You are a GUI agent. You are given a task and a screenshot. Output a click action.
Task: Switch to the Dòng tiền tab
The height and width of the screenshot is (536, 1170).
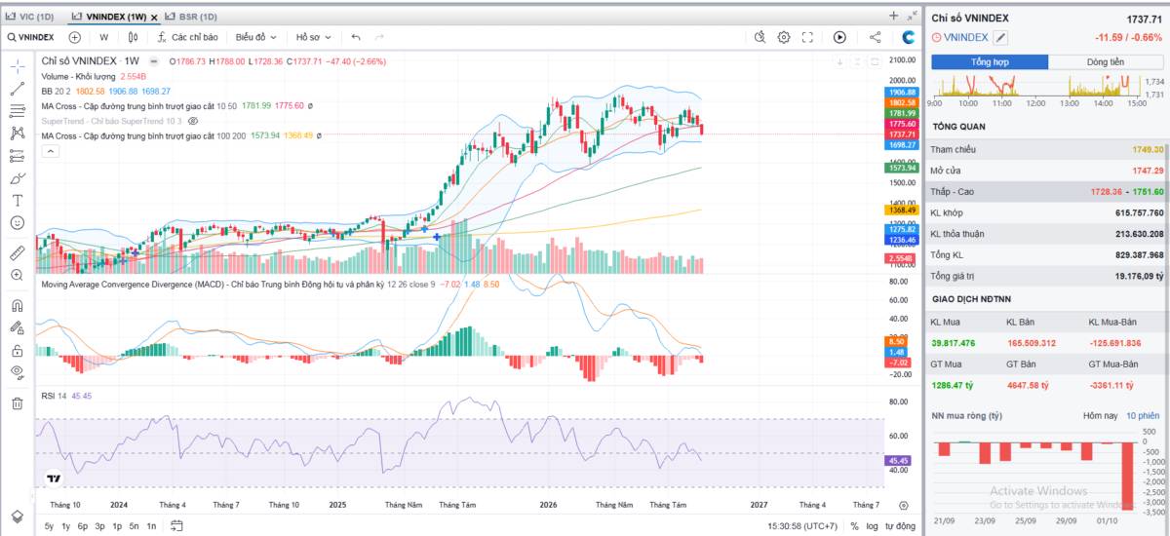coord(1106,61)
